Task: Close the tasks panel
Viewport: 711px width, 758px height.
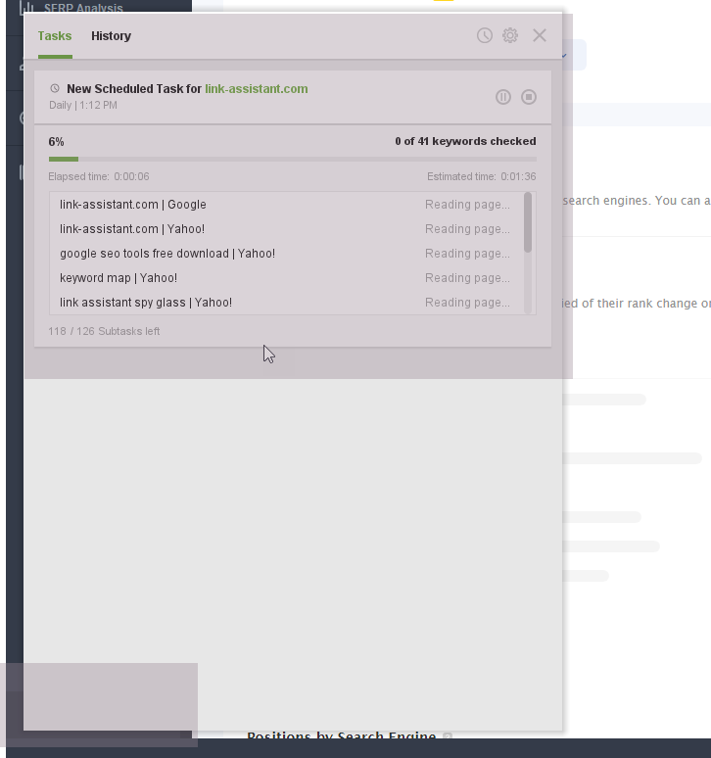Action: 540,35
